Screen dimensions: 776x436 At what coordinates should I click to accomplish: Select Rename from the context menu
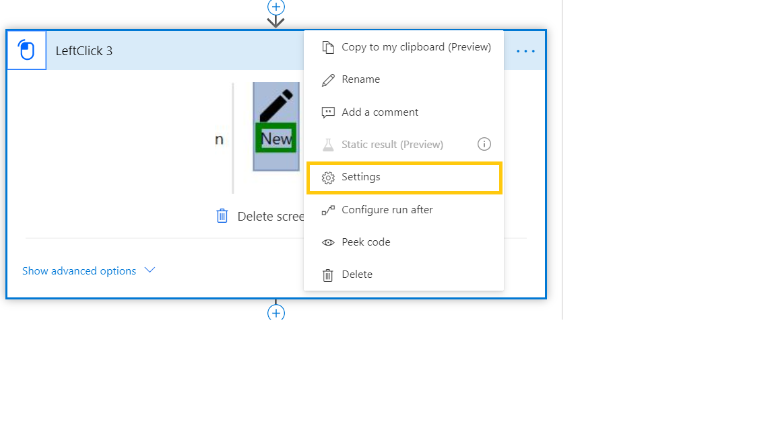coord(360,79)
